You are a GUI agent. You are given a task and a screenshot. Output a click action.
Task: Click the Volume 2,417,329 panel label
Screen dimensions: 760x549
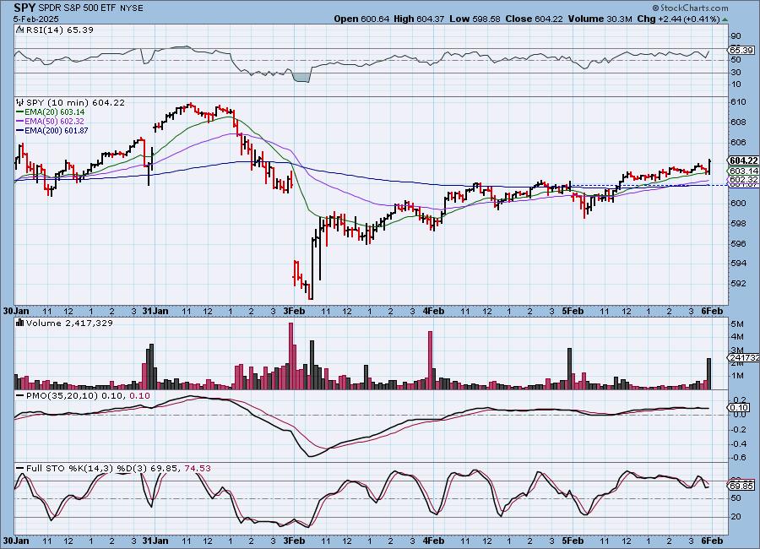(69, 323)
